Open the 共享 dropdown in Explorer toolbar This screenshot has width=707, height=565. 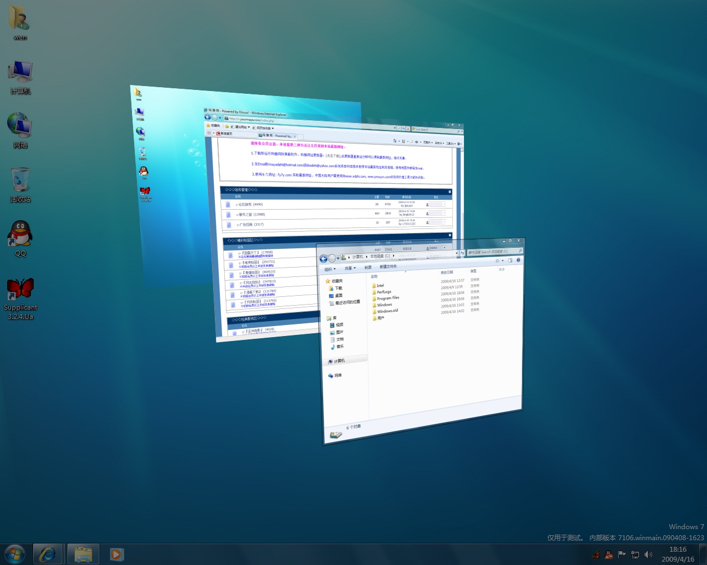[x=350, y=268]
